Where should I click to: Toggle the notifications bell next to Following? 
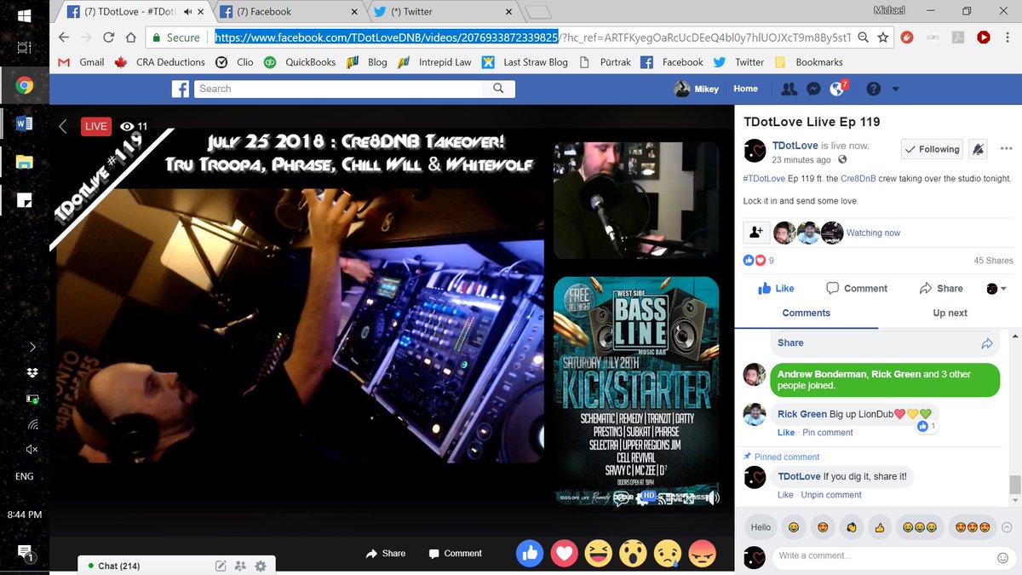point(979,149)
